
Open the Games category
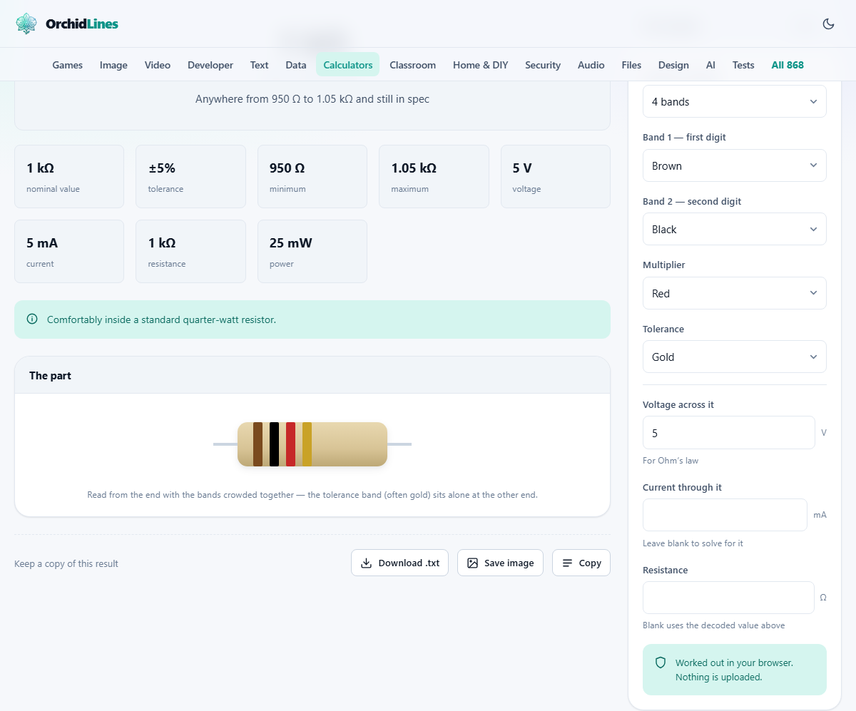[68, 65]
